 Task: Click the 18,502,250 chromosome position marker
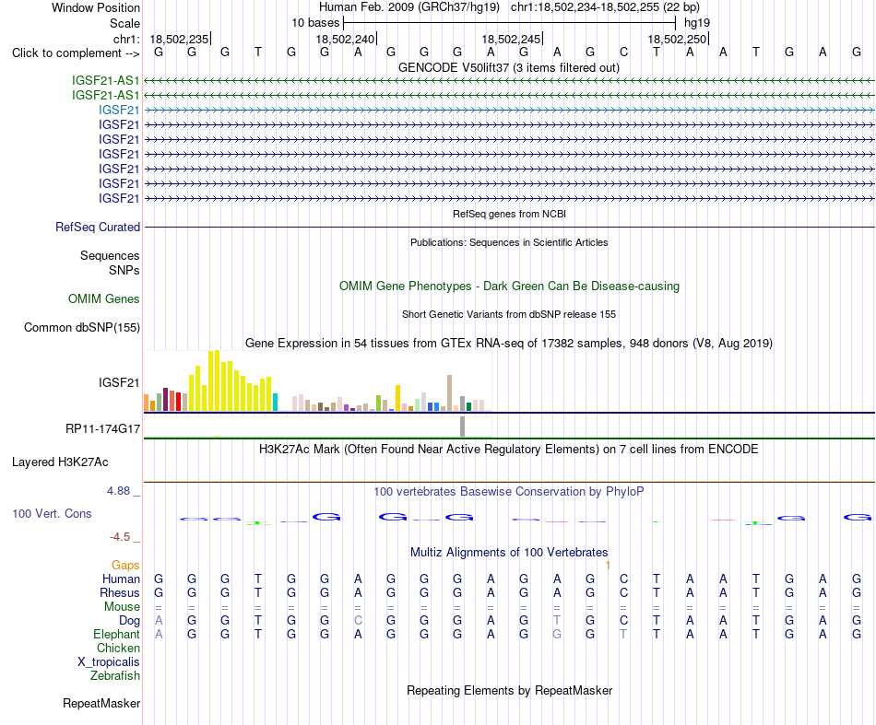tap(677, 39)
